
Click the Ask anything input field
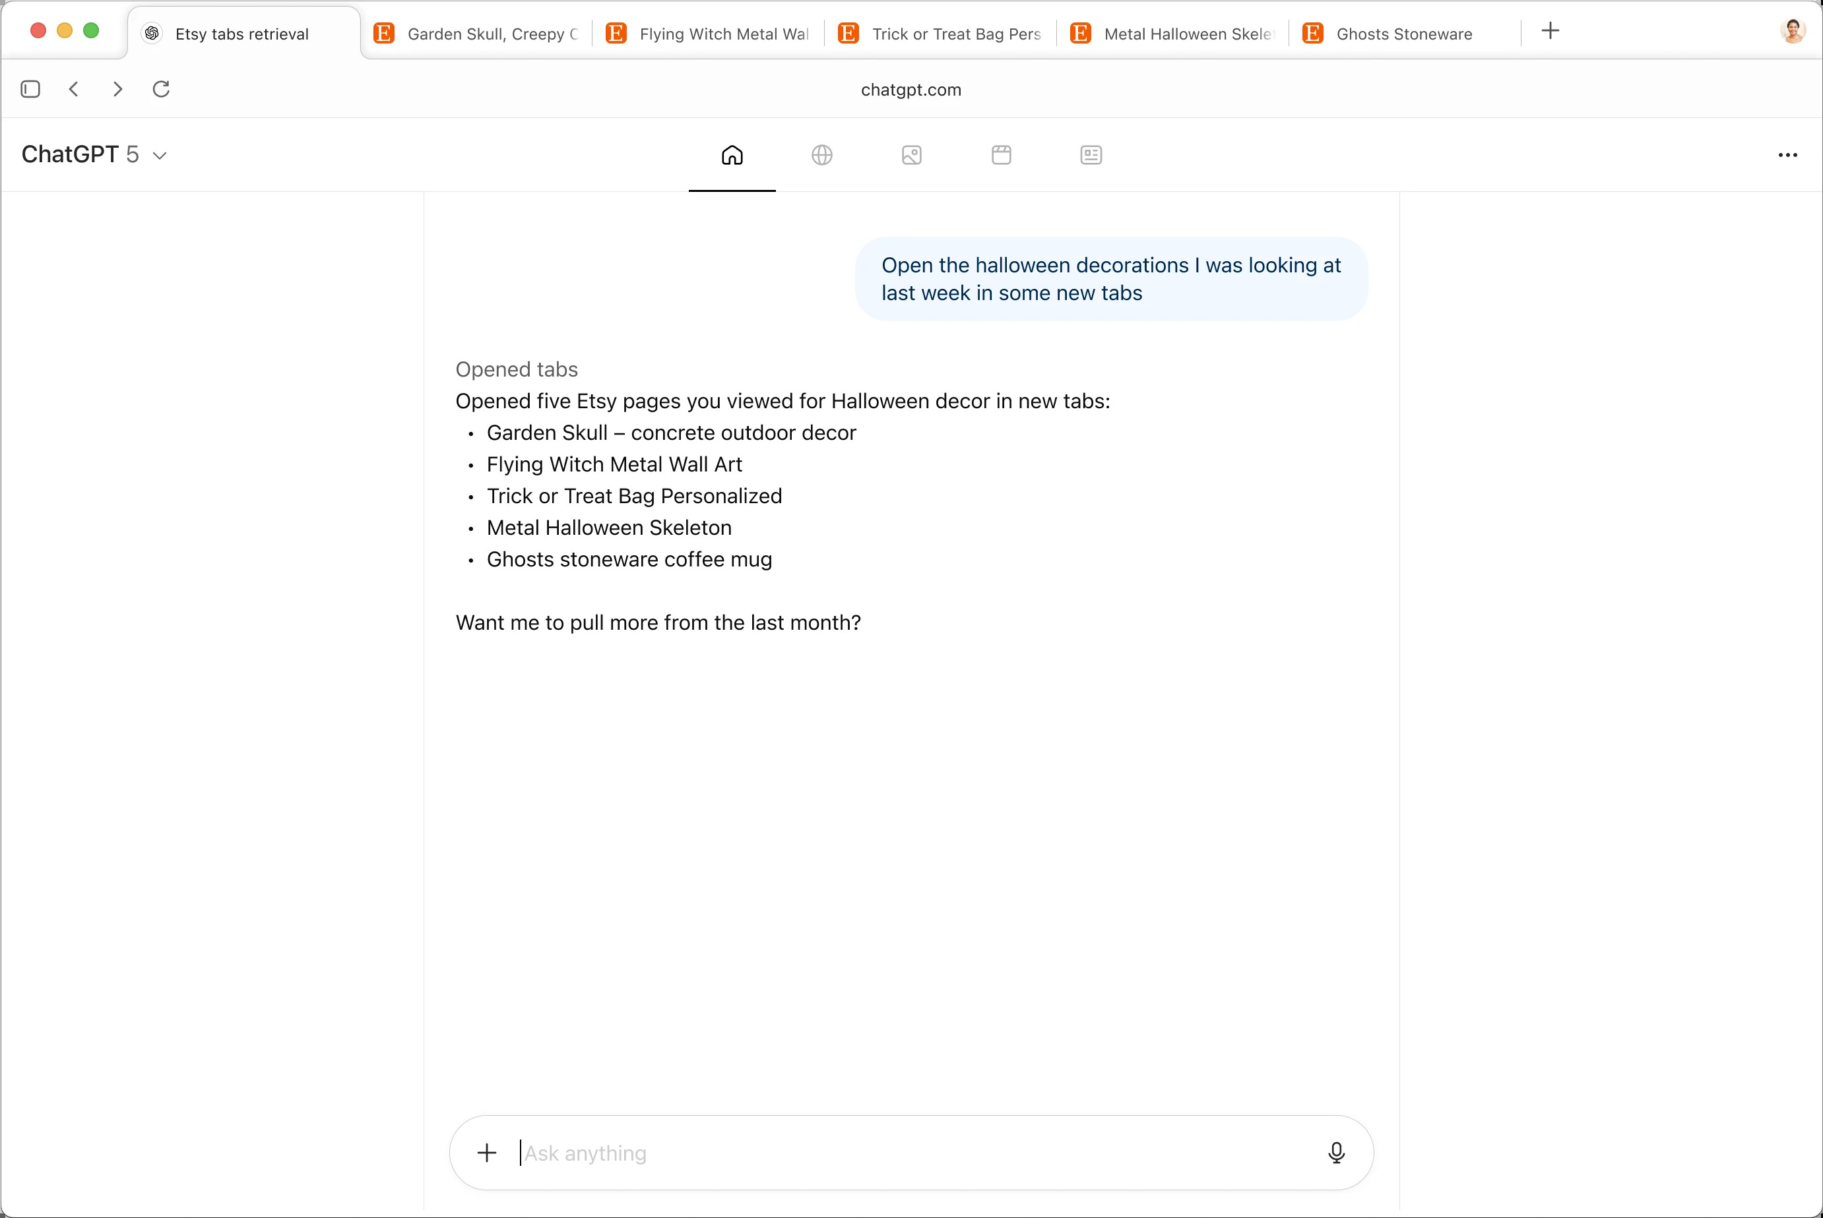point(855,1153)
